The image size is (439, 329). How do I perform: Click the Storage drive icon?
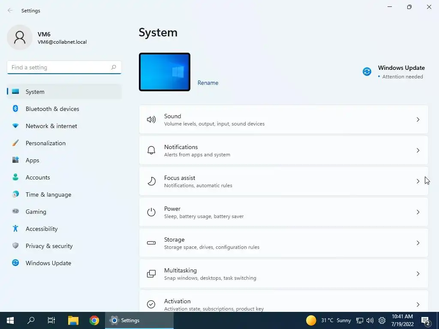pyautogui.click(x=151, y=243)
